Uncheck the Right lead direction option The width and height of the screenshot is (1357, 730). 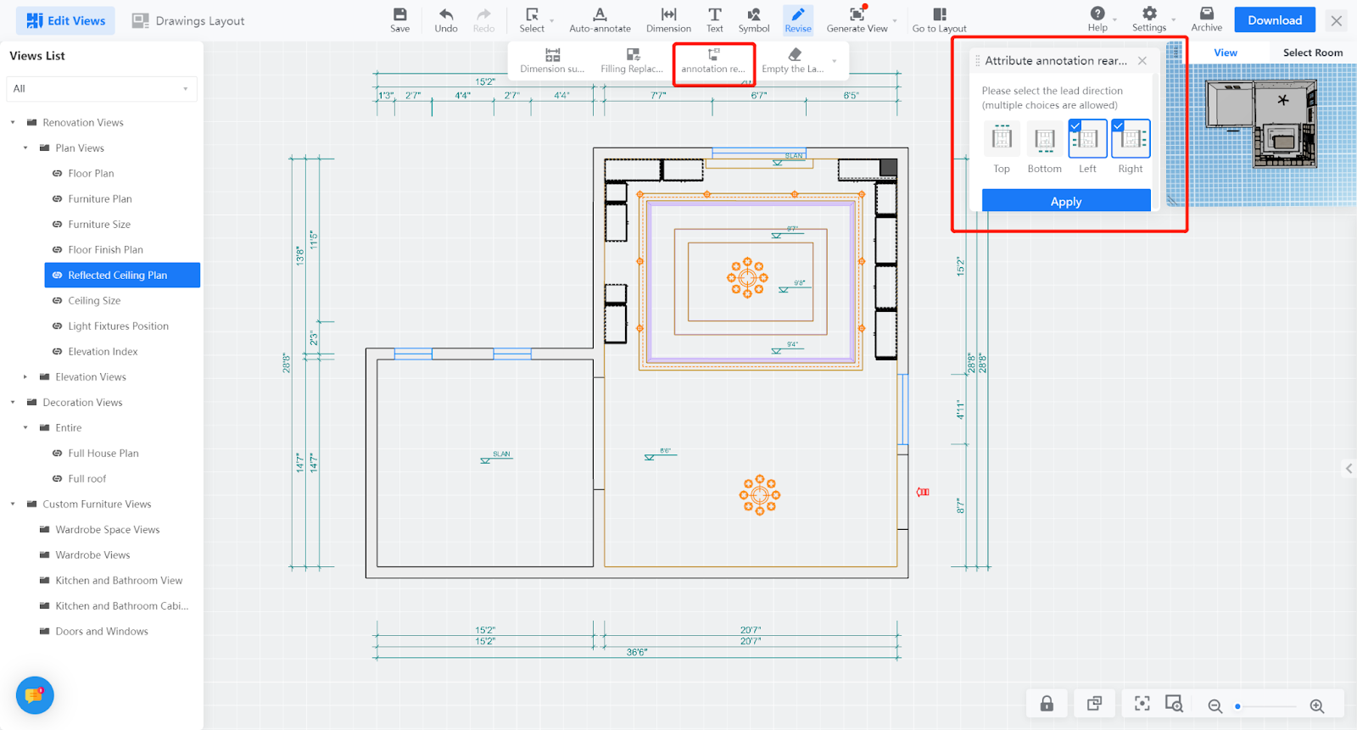(1131, 138)
